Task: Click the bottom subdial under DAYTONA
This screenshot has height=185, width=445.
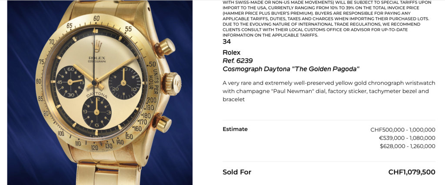Action: coord(97,112)
